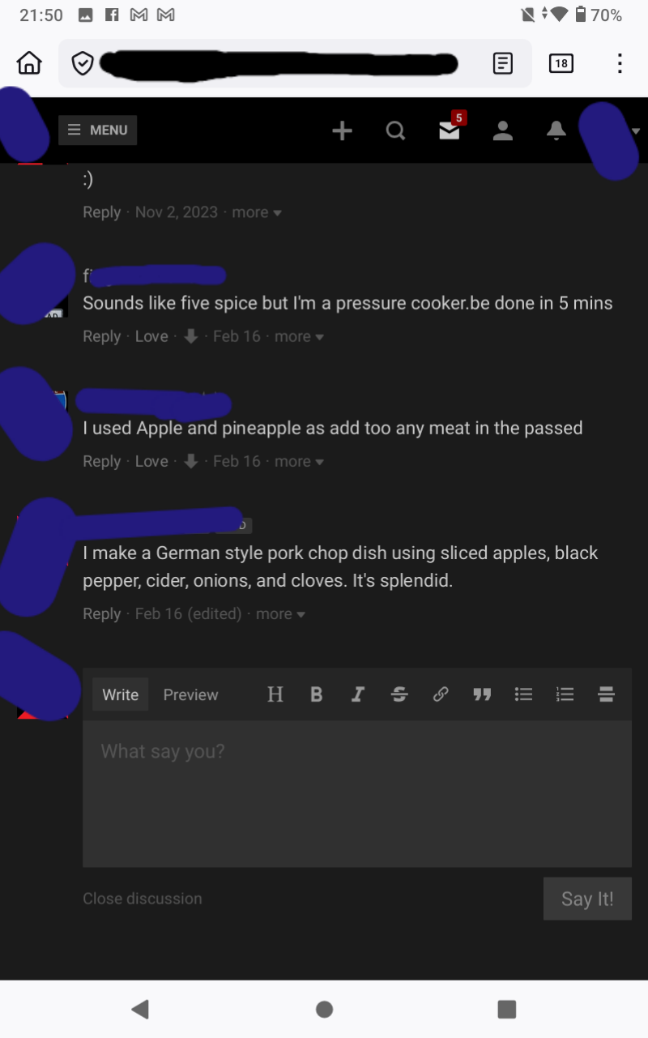The height and width of the screenshot is (1038, 648).
Task: Expand the more dropdown on the Nov 2, 2023 comment
Action: tap(257, 212)
